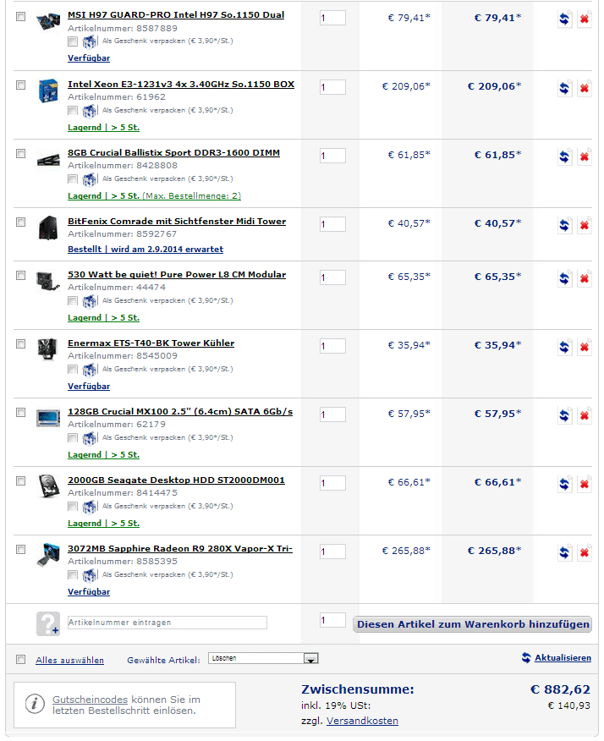Refresh the Crucial Ballistix Sport row
The height and width of the screenshot is (741, 604).
pyautogui.click(x=564, y=156)
